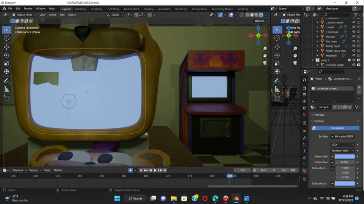Viewport: 364px width, 204px height.
Task: Open Global transform orientation dropdown
Action: [x=115, y=15]
